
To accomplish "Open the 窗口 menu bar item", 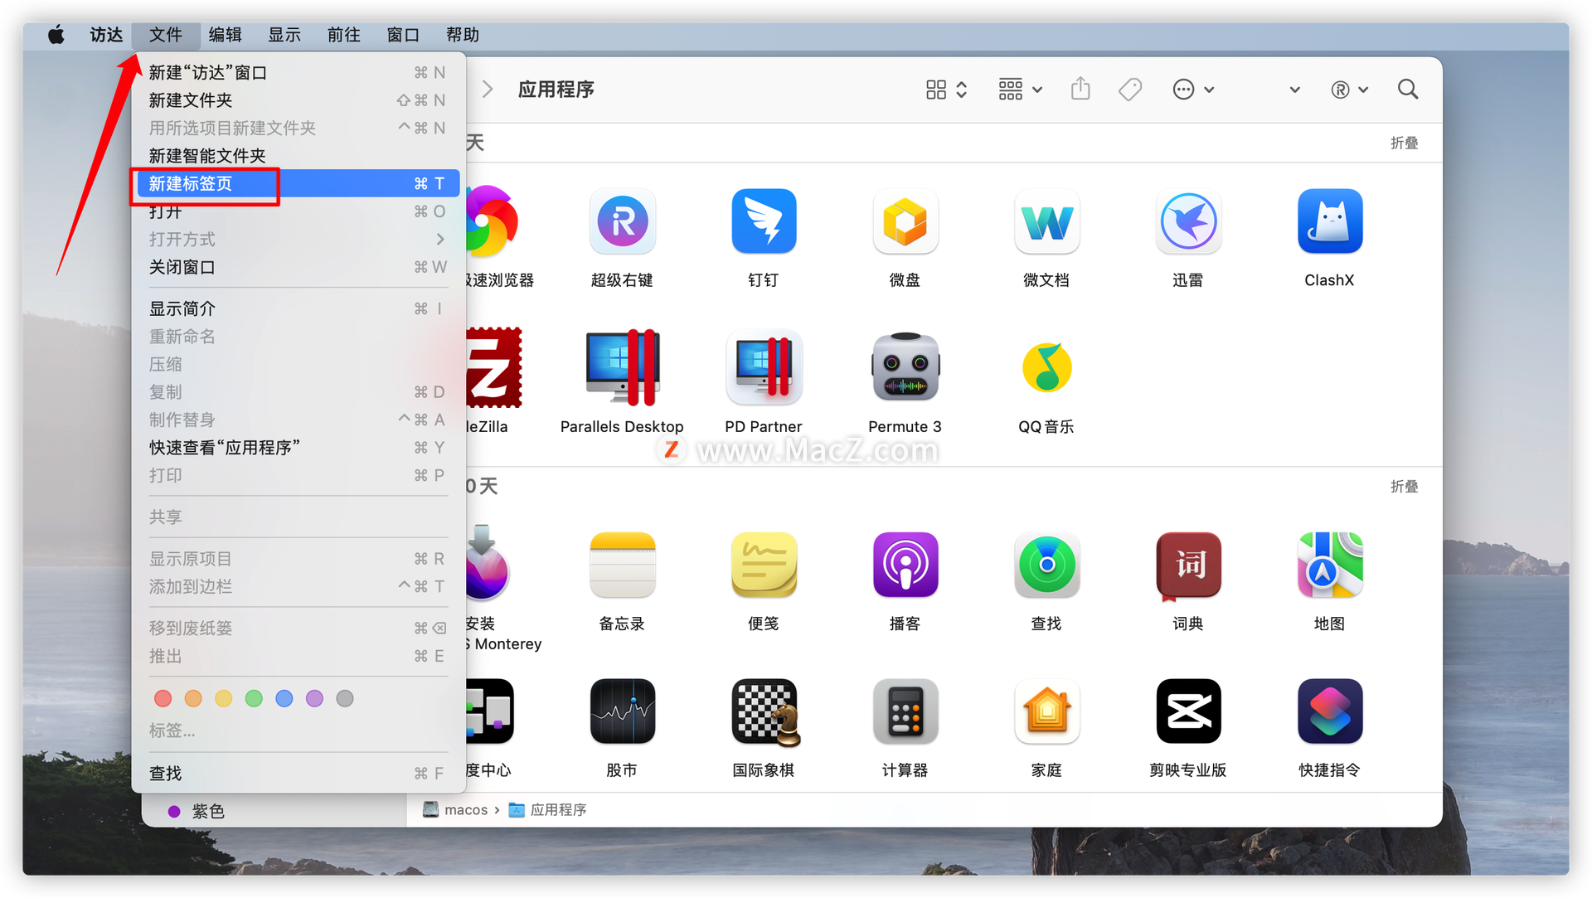I will click(x=403, y=35).
